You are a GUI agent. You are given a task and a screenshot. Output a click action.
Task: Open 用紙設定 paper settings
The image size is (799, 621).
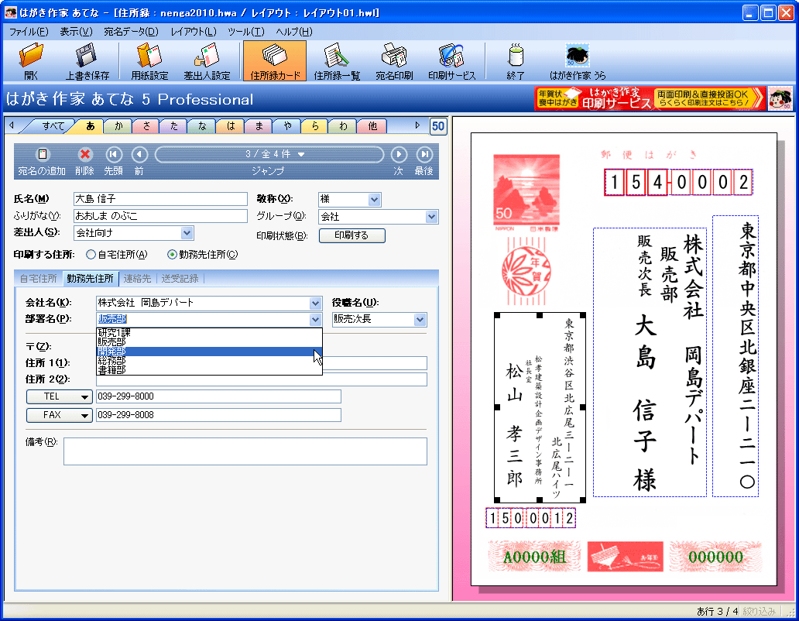[x=149, y=61]
